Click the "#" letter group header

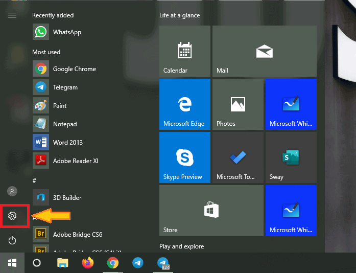[x=34, y=180]
